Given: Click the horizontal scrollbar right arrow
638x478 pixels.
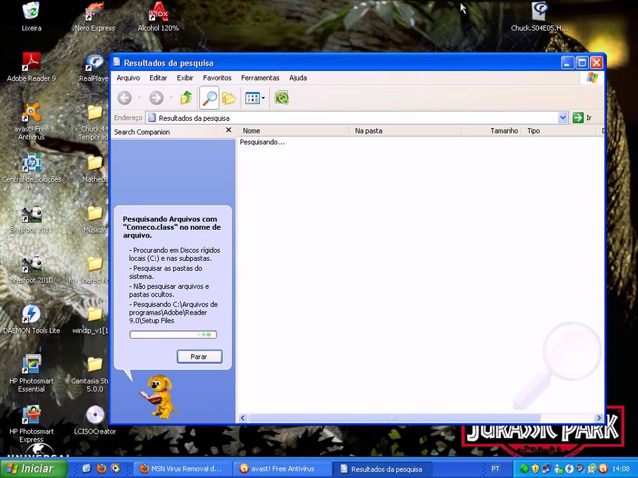Looking at the screenshot, I should [599, 418].
